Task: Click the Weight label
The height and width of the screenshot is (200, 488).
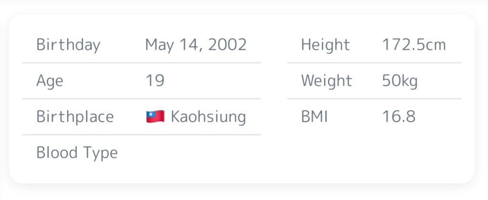Action: (326, 81)
